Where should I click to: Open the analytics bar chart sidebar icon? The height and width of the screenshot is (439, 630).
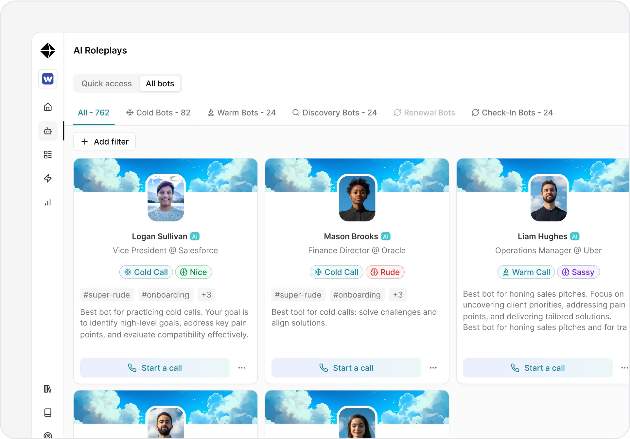point(48,202)
